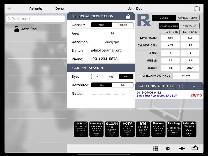Click the grid icon in bottom toolbar

(x=156, y=149)
